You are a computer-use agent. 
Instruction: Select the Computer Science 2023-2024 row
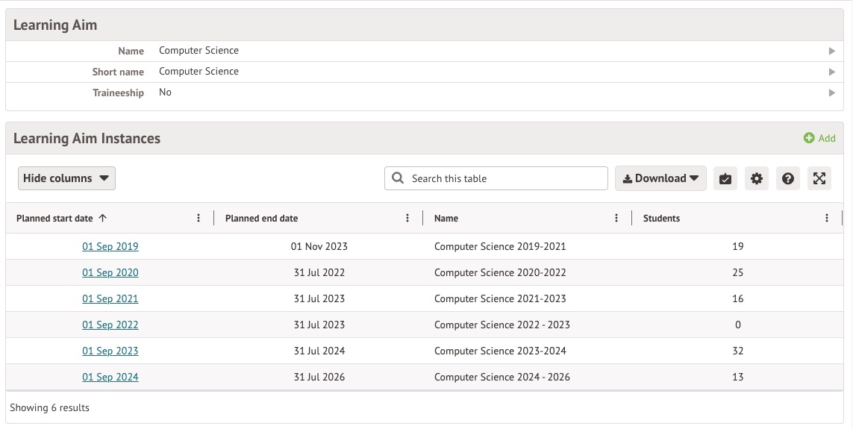[x=500, y=351]
